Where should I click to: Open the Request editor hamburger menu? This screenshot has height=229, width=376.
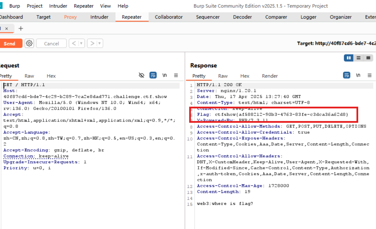[x=176, y=75]
